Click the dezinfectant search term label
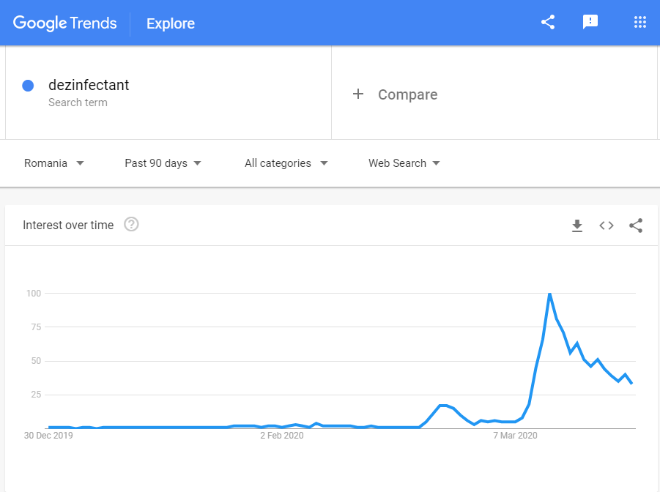Image resolution: width=660 pixels, height=492 pixels. click(89, 85)
